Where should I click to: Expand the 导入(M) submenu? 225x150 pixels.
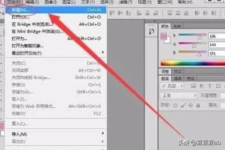coord(56,134)
